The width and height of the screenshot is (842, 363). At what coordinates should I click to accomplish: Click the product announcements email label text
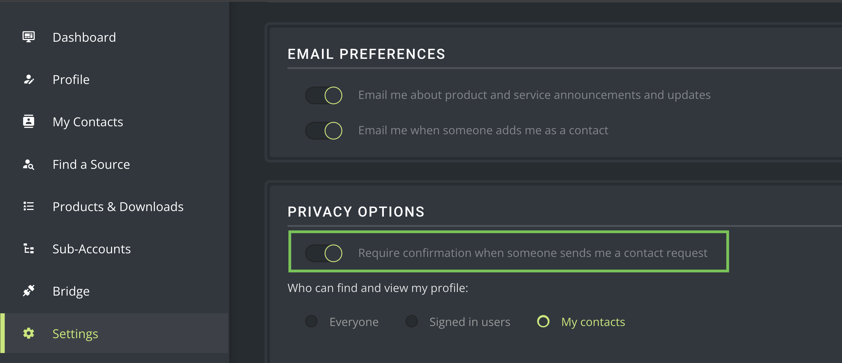[x=534, y=95]
